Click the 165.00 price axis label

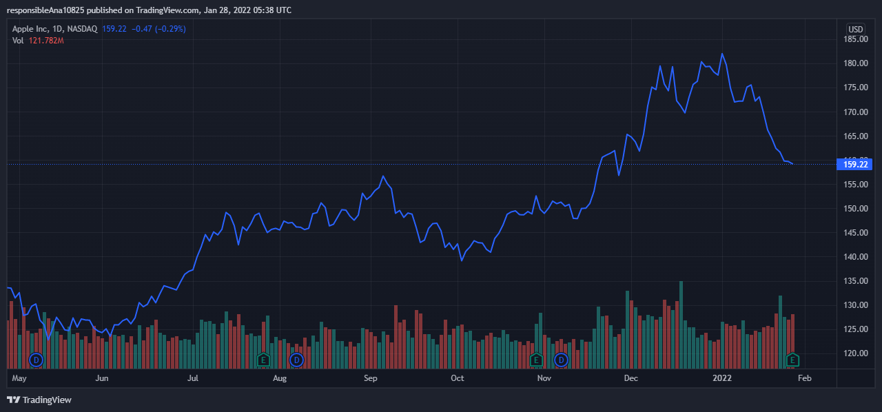click(855, 136)
